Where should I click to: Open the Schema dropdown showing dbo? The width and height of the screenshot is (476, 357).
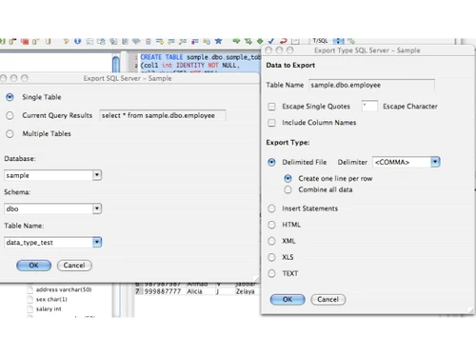pos(97,208)
